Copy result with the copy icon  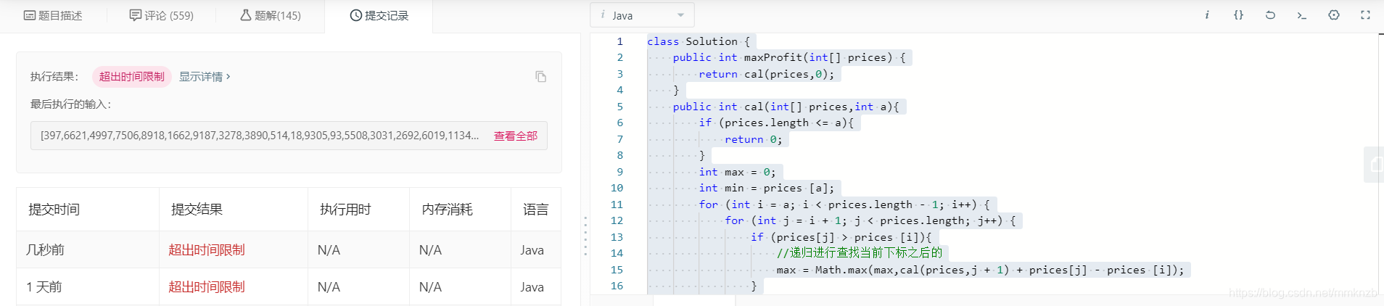540,77
